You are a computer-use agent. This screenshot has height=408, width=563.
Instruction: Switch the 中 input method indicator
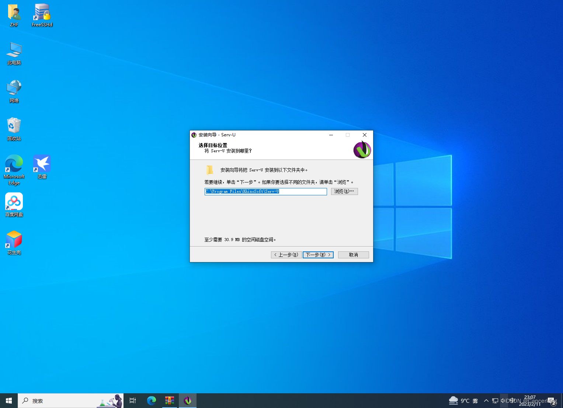(x=512, y=401)
